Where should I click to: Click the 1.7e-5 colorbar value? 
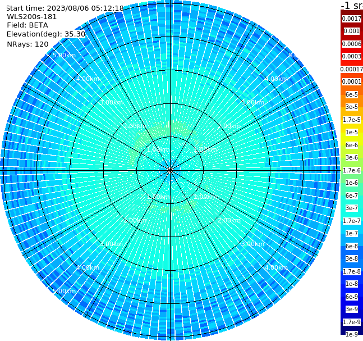pyautogui.click(x=352, y=120)
